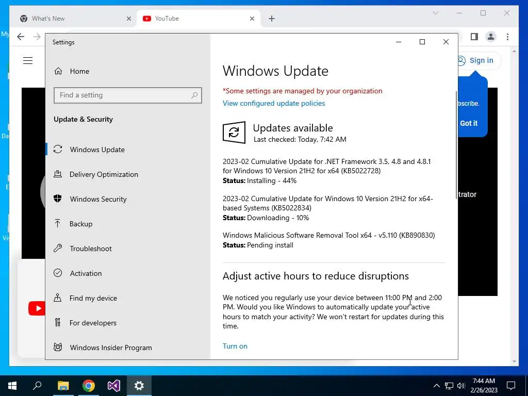Click the YouTube Sign in button
This screenshot has height=396, width=528.
(x=479, y=61)
